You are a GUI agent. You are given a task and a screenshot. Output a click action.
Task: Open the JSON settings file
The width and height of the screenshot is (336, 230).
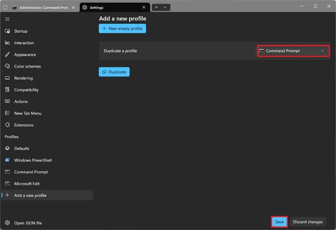28,223
